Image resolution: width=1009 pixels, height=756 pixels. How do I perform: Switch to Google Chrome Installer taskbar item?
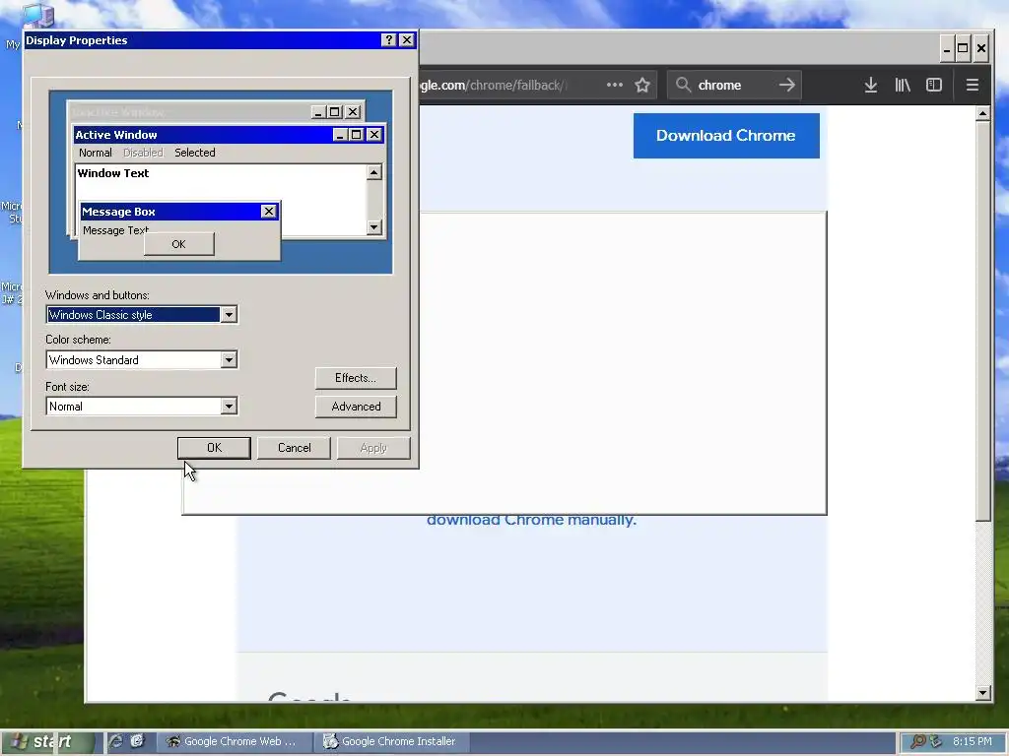(x=392, y=742)
